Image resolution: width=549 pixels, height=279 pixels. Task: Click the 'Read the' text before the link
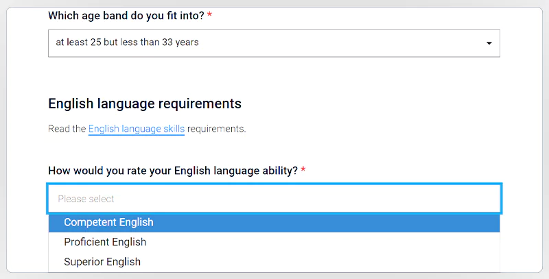(x=67, y=128)
